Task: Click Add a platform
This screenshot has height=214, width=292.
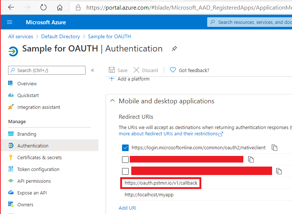Action: click(129, 79)
